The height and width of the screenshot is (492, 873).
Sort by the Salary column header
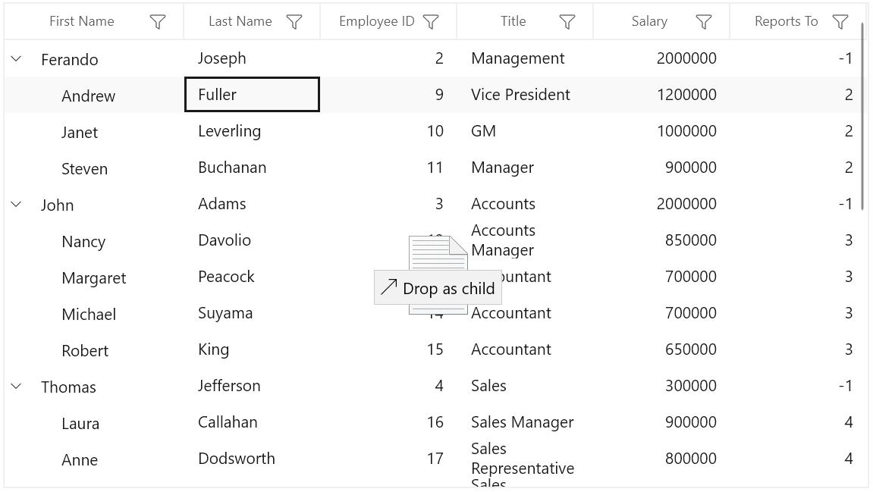coord(649,21)
